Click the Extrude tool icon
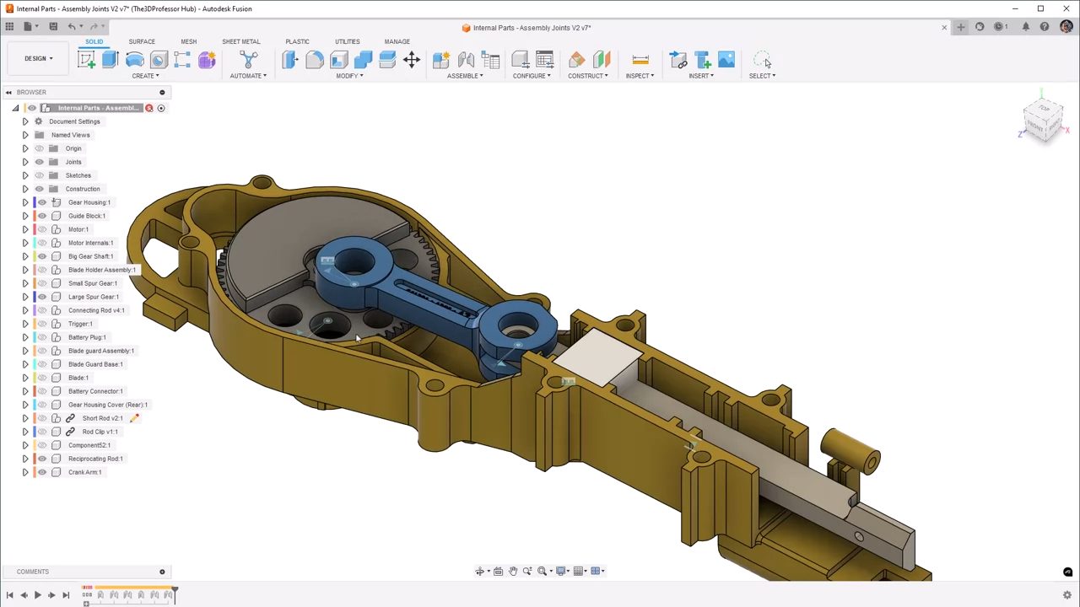The image size is (1080, 607). click(110, 60)
